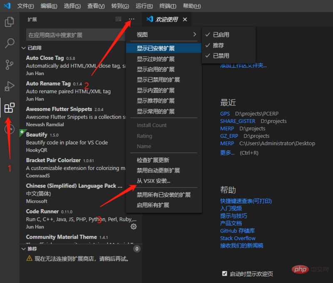The image size is (333, 283).
Task: Open the 提示与技巧 help link
Action: tap(234, 216)
